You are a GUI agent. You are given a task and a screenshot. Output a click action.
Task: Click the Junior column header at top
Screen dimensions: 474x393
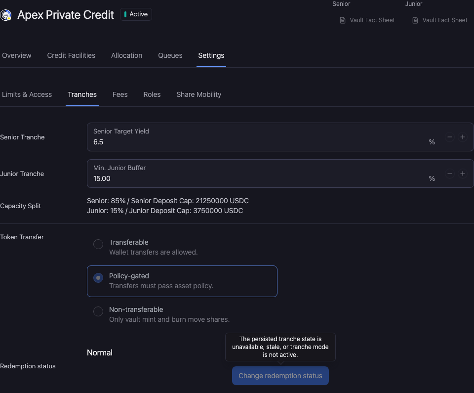[414, 4]
